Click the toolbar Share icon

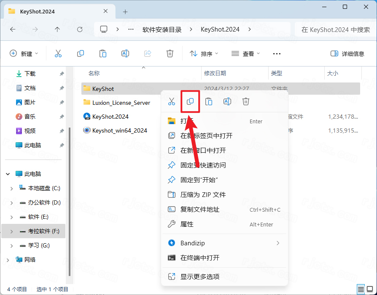148,53
